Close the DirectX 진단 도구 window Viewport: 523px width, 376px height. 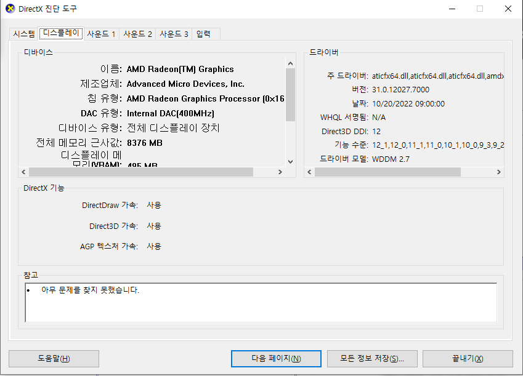pyautogui.click(x=508, y=9)
